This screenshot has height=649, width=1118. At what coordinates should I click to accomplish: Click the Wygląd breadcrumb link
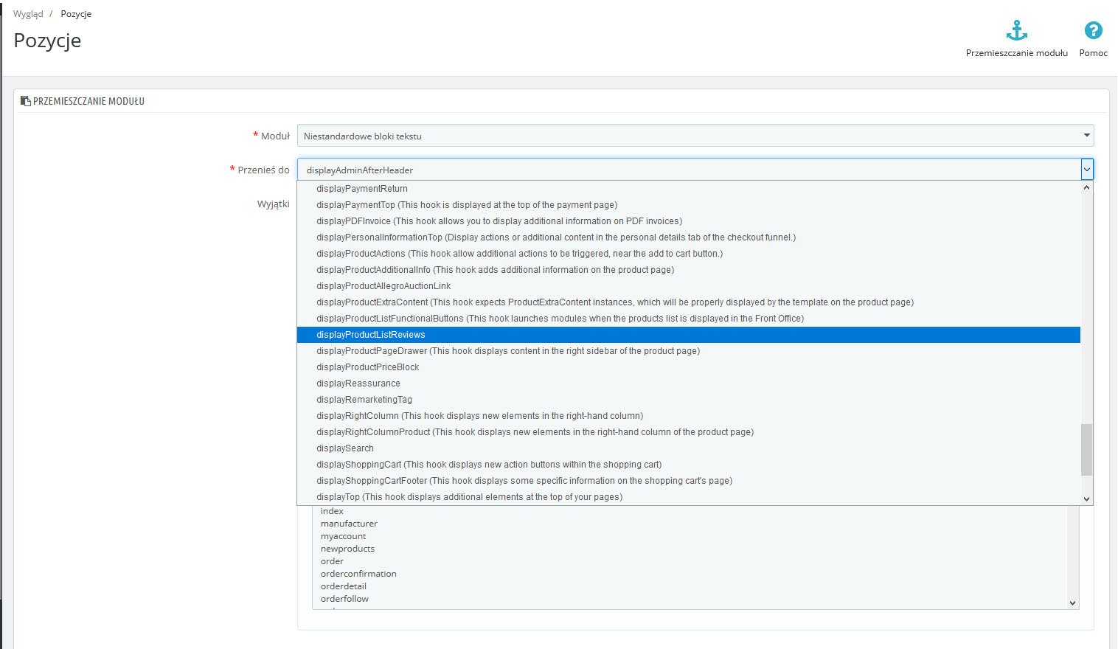point(28,14)
